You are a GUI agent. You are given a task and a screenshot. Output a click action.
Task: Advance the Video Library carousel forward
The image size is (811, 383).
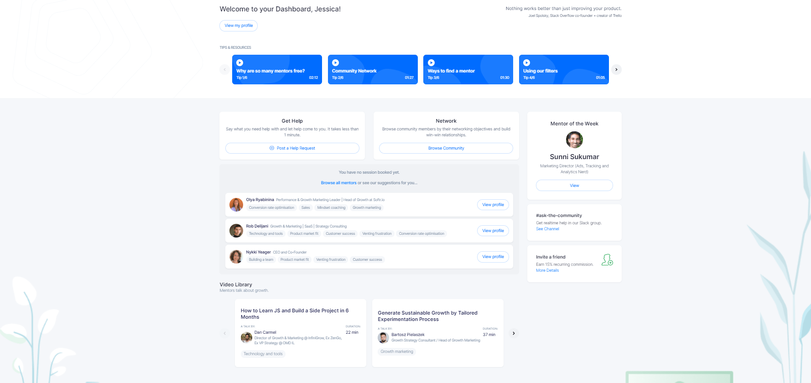(514, 333)
